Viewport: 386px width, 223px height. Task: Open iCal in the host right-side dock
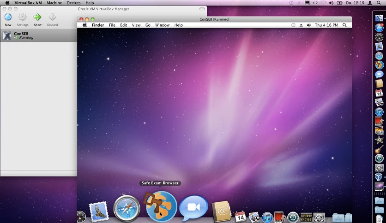tap(379, 93)
